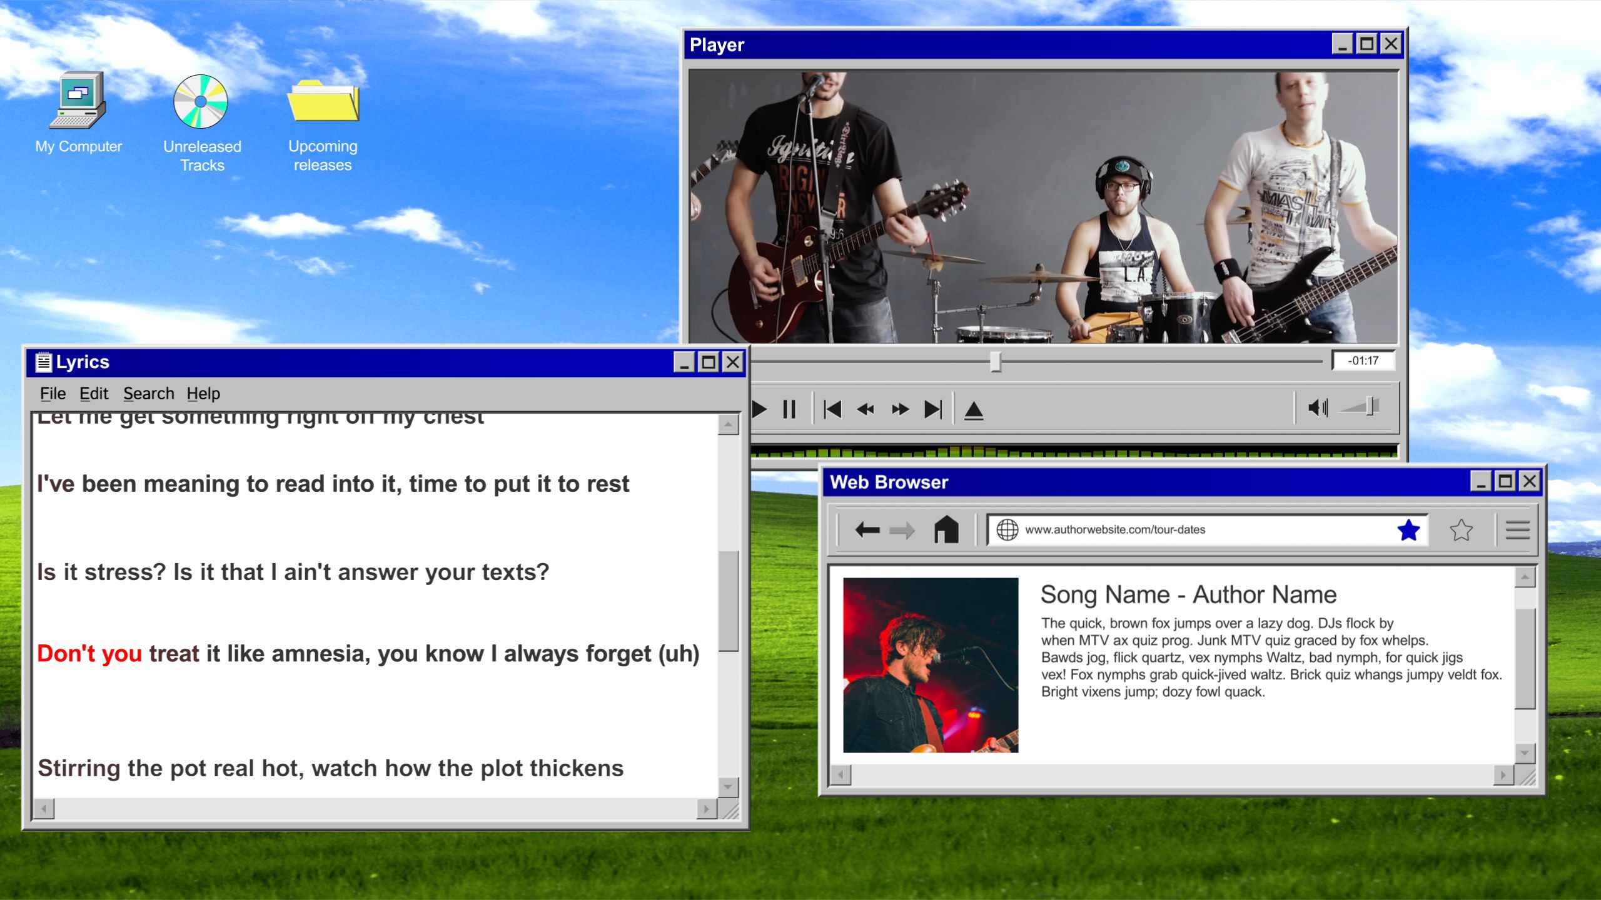This screenshot has height=900, width=1601.
Task: Go back in the Web Browser
Action: point(867,530)
